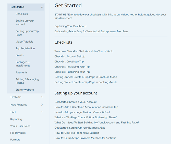171x144 pixels.
Task: Open Adding & Managing People sidebar item
Action: click(x=27, y=81)
